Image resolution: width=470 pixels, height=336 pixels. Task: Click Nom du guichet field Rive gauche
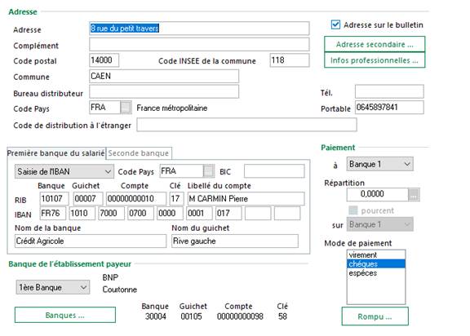click(235, 241)
